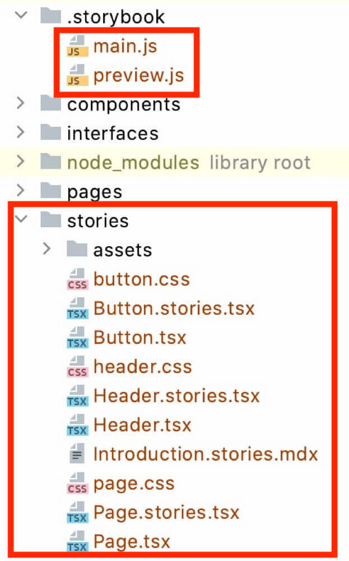Collapse the .storybook folder
Screen dimensions: 349x561
coord(21,15)
